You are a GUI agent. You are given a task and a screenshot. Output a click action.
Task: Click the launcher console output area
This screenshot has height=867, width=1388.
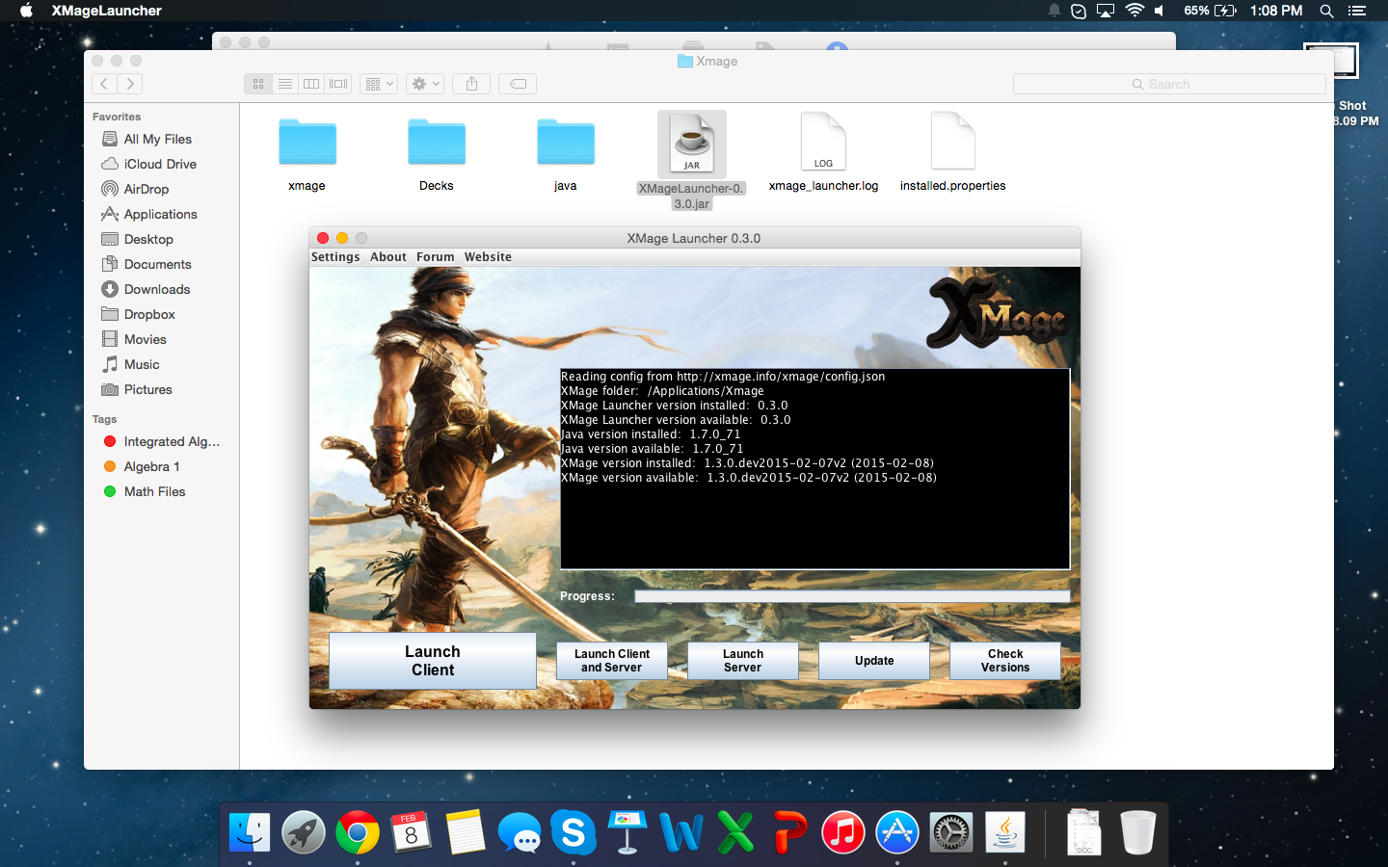click(x=815, y=469)
